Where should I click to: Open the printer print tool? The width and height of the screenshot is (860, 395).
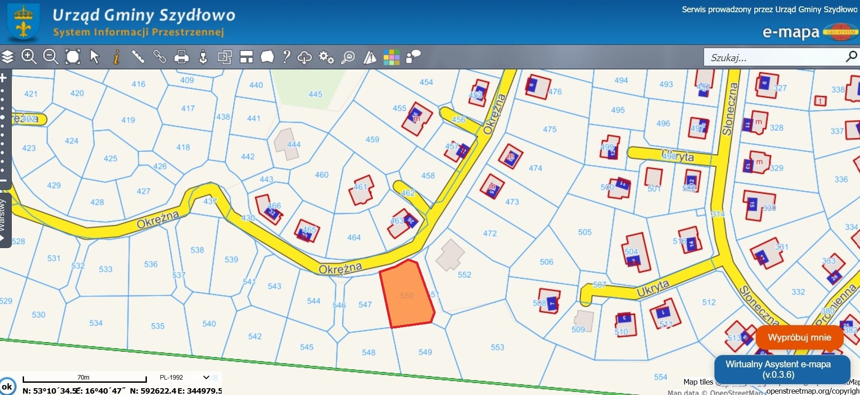tap(181, 57)
